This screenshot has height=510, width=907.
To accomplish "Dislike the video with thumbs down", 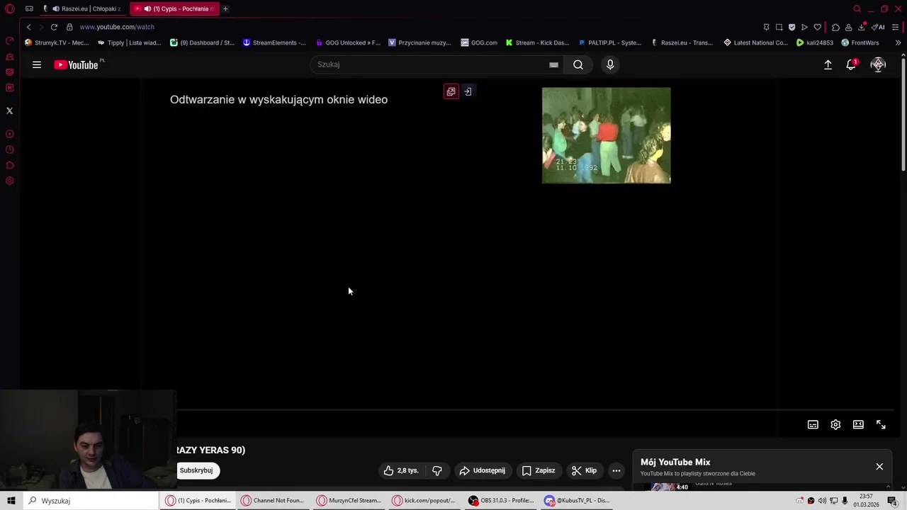I will 437,470.
